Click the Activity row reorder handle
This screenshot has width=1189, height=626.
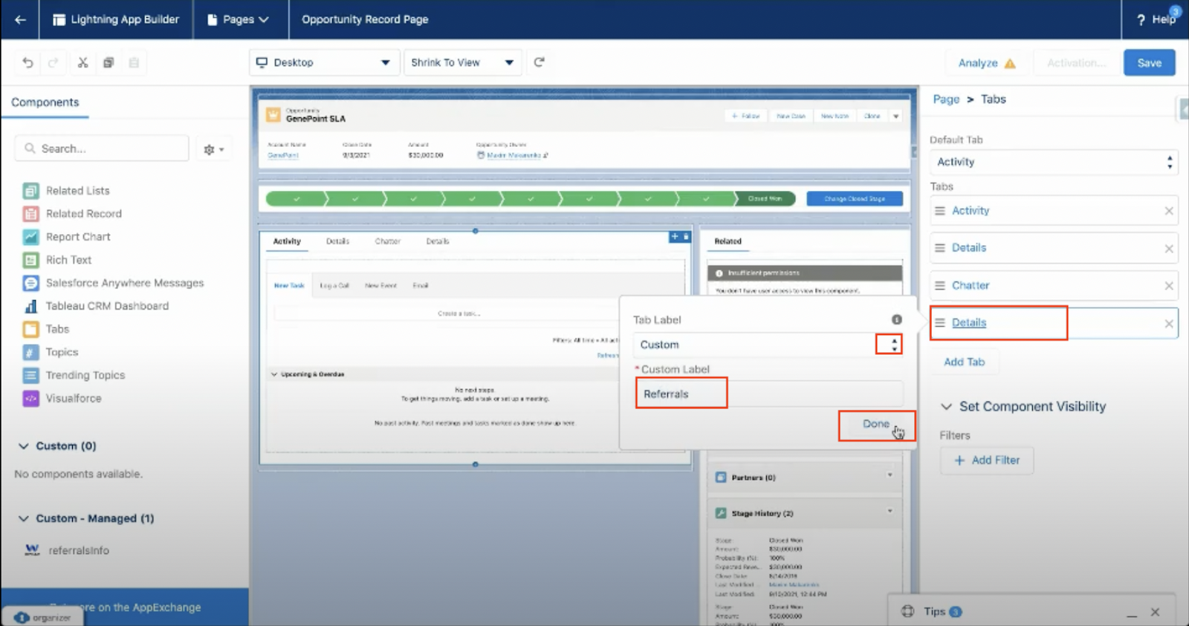(940, 211)
